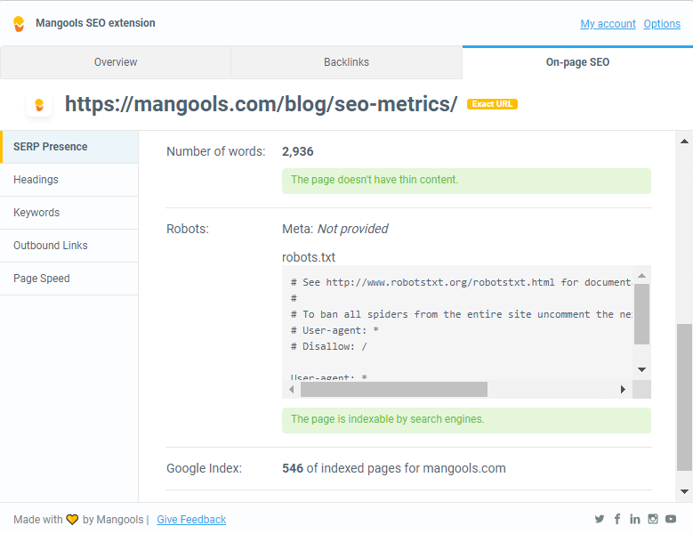This screenshot has width=693, height=534.
Task: Open the Headings section
Action: tap(69, 180)
